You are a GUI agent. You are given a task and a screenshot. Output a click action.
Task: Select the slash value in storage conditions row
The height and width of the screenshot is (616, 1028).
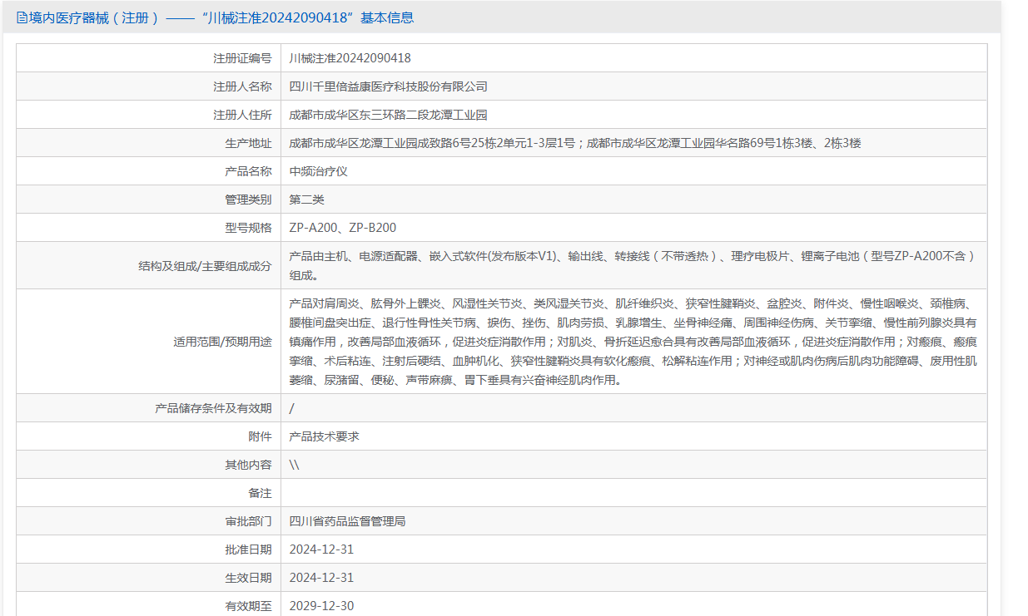tap(291, 408)
